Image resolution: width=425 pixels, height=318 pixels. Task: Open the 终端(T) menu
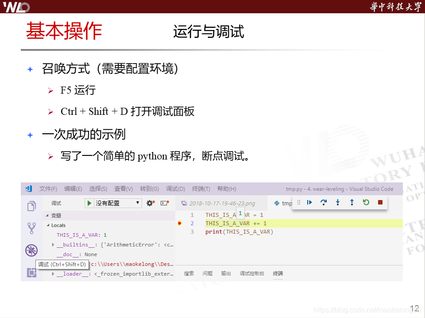coord(201,189)
